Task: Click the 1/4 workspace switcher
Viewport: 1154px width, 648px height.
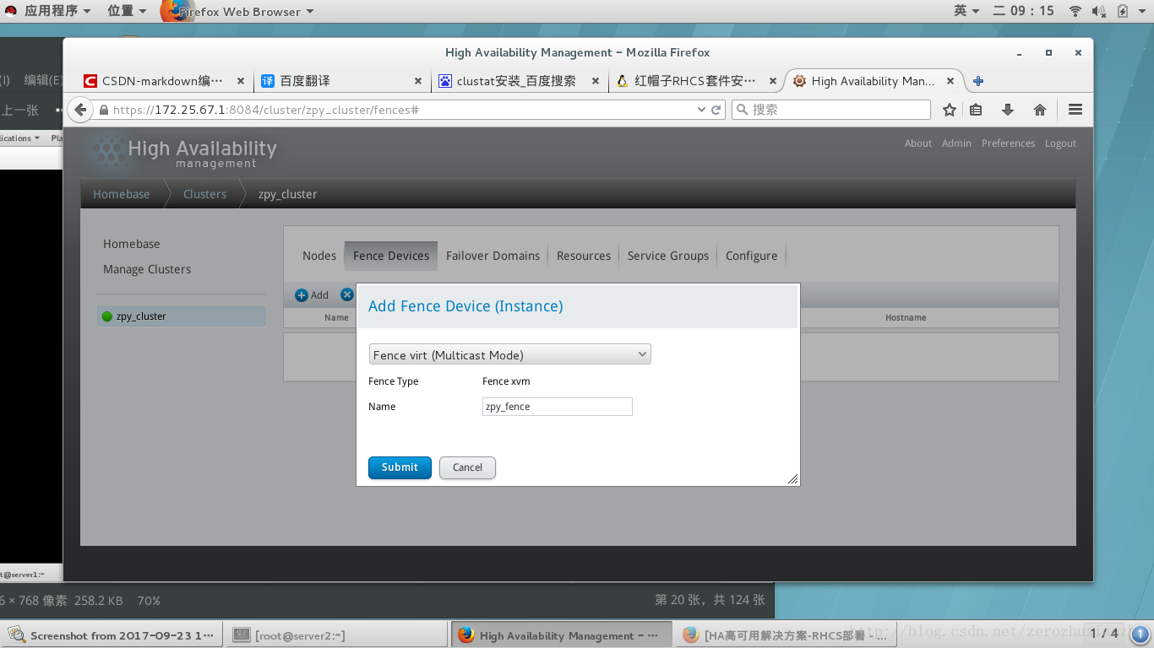Action: 1104,634
